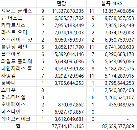
Task: Select the 쇼다운 cell
Action: click(18, 90)
